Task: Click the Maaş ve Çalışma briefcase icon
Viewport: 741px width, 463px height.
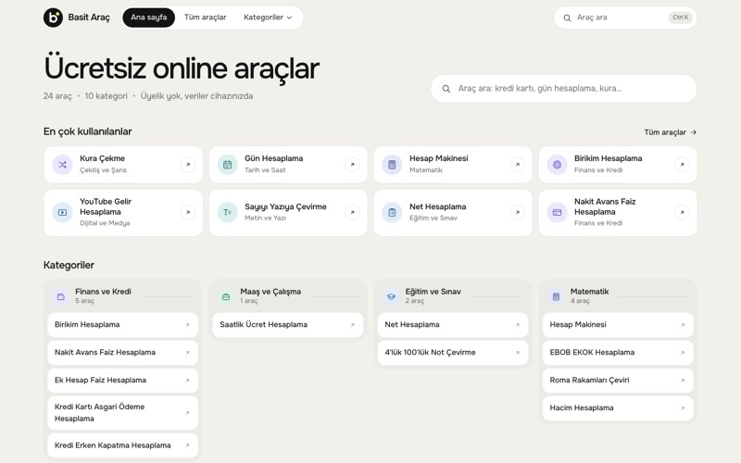Action: point(226,296)
